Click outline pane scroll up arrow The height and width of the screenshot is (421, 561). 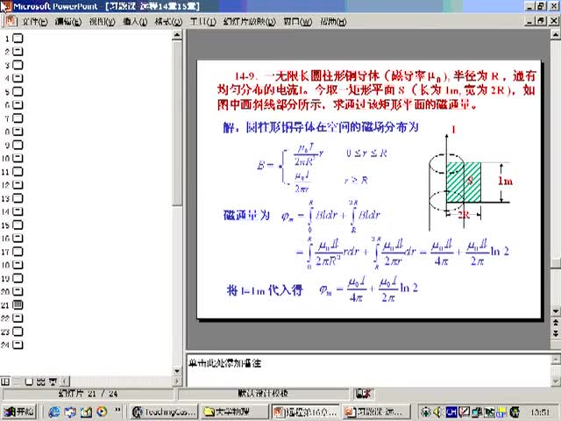pyautogui.click(x=177, y=35)
